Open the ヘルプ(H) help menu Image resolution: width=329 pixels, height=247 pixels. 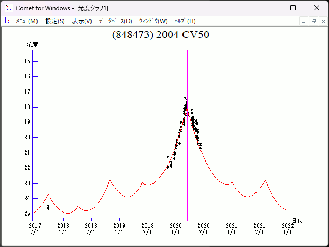[x=185, y=21]
